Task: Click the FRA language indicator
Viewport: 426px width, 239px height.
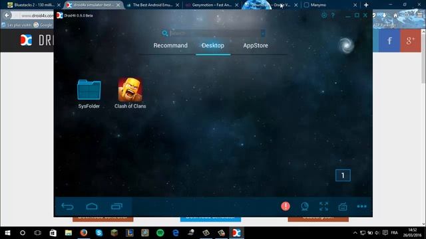Action: [394, 233]
